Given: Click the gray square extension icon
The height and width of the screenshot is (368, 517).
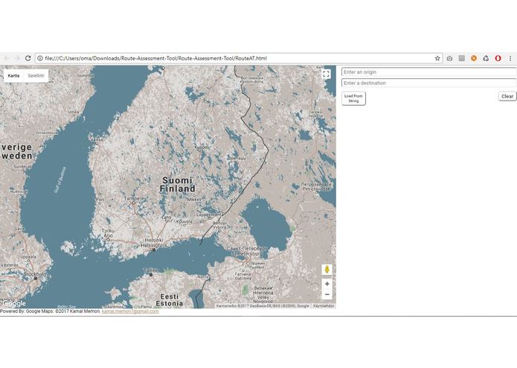Looking at the screenshot, I should [x=462, y=58].
